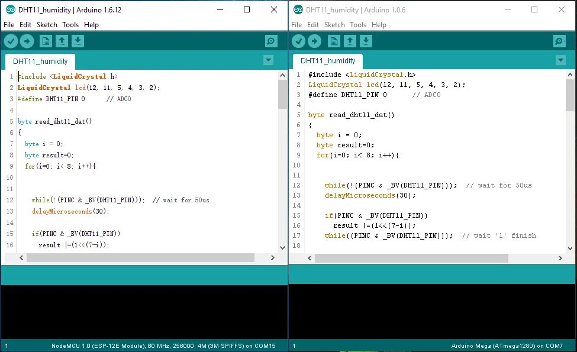The height and width of the screenshot is (352, 577).
Task: Click NodeMCU 1.0 board status text
Action: click(163, 345)
